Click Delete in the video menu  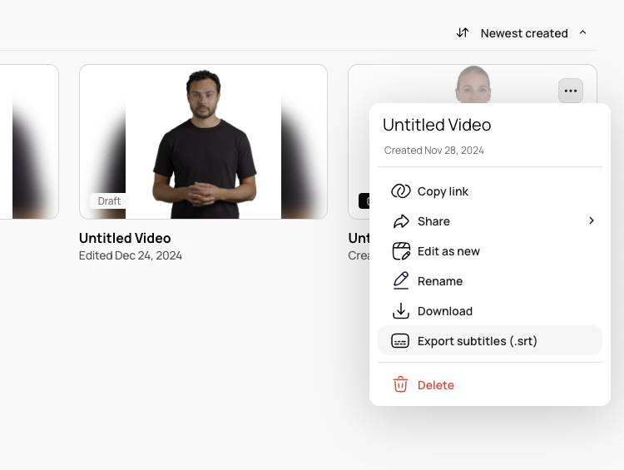click(490, 385)
